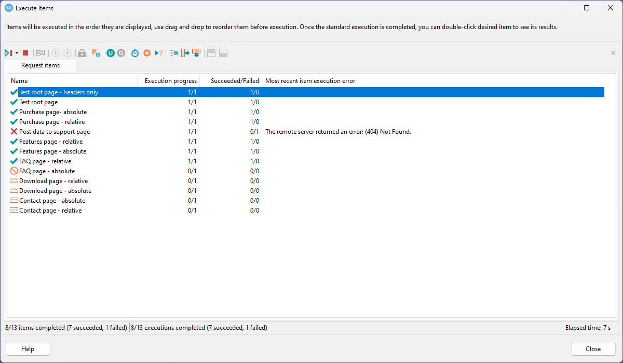Screen dimensions: 623x363
Task: Click pending icon beside Contact page - relative
Action: [x=14, y=211]
